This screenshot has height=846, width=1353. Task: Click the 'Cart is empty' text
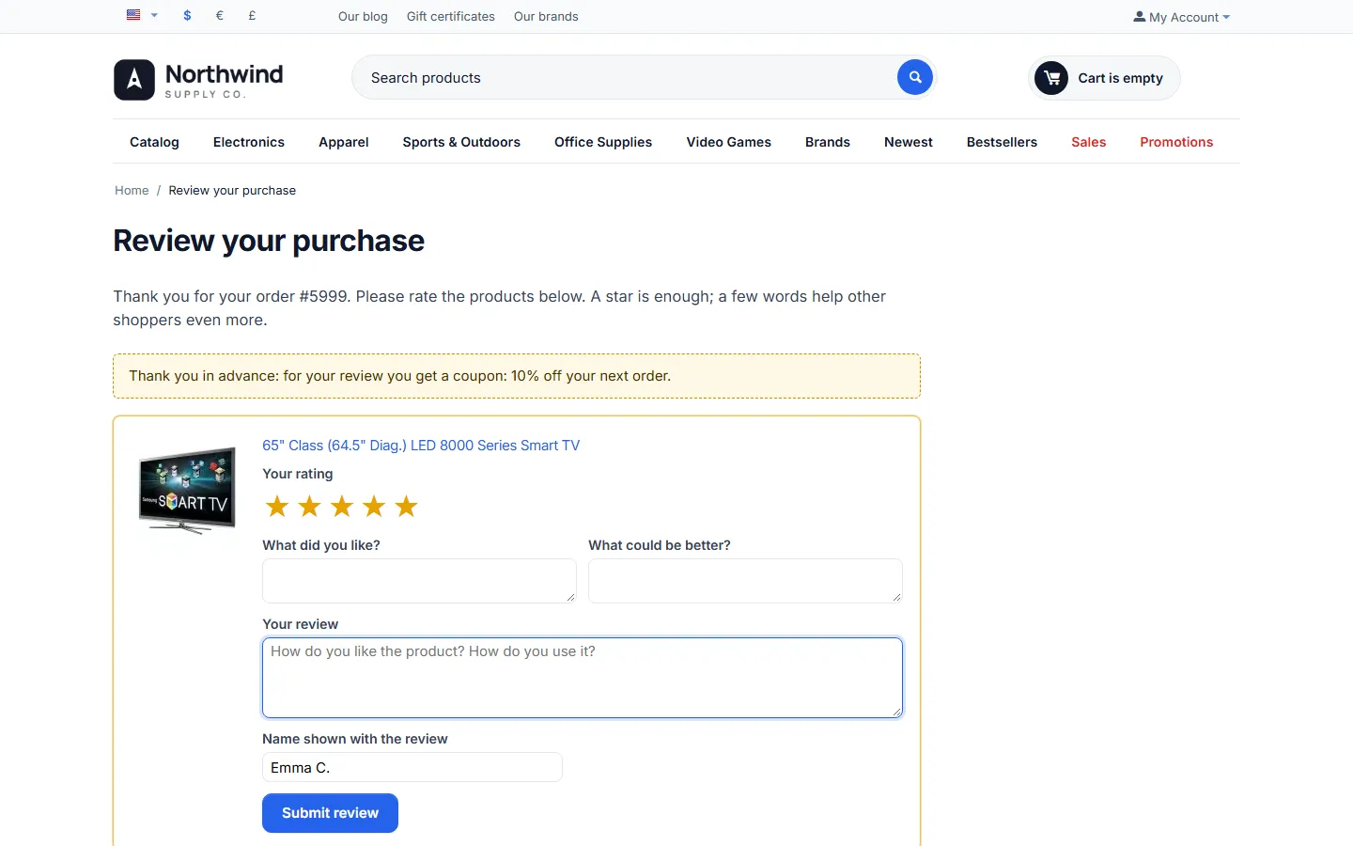click(1120, 78)
